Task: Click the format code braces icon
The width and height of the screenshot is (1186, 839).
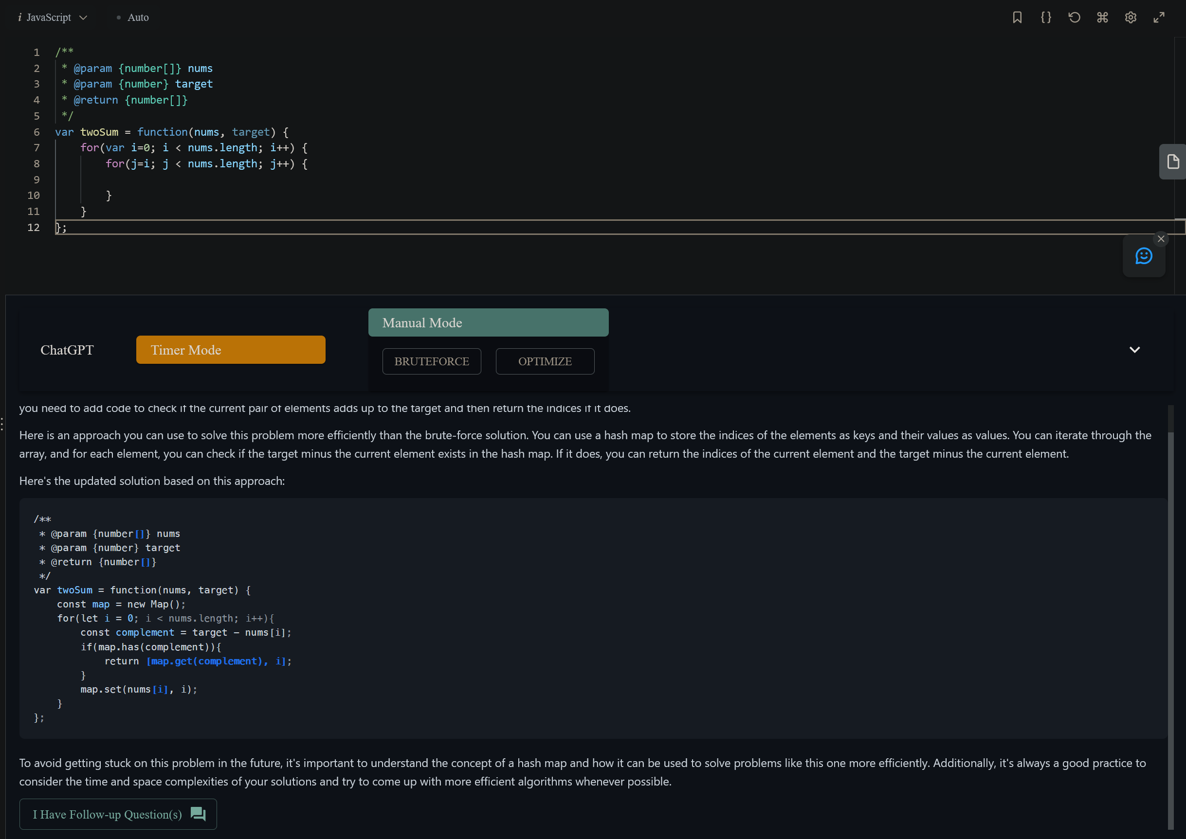Action: coord(1045,18)
